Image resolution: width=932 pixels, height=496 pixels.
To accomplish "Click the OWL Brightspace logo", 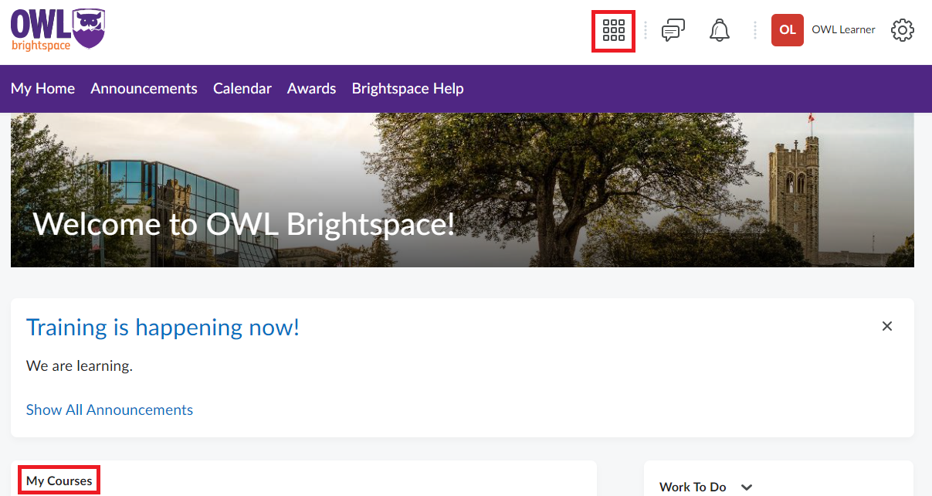I will click(58, 29).
